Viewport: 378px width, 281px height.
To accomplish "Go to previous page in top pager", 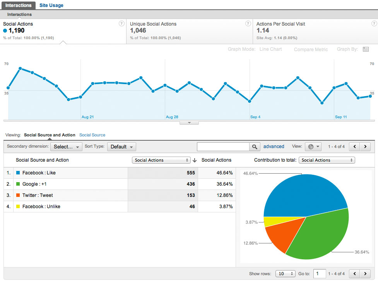I will click(x=355, y=147).
